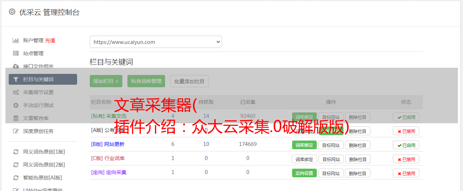Screen dimensions: 463x191
Task: Open 站点管理 via its server icon
Action: point(16,53)
